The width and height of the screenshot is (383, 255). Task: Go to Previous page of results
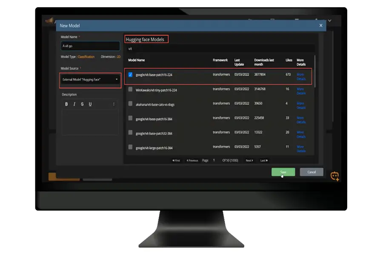(192, 161)
